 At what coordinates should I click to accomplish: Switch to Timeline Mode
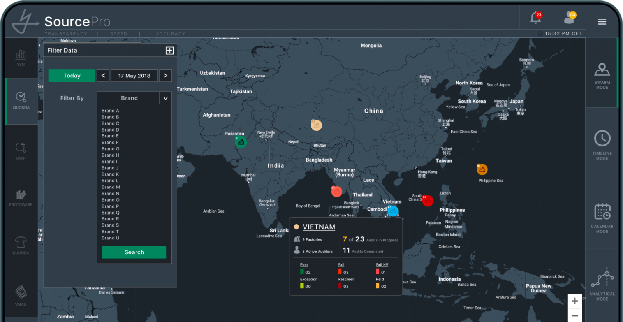pos(602,145)
